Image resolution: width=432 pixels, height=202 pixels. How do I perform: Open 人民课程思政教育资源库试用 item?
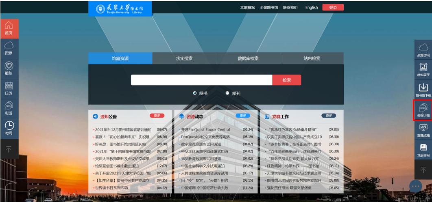click(x=205, y=173)
